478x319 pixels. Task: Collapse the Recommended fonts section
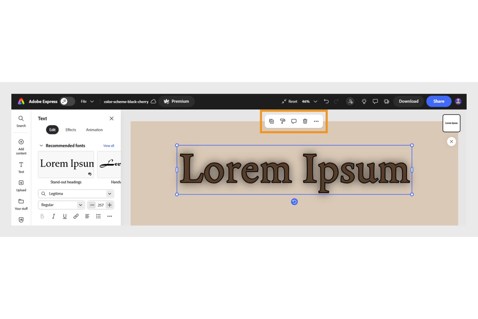point(41,145)
